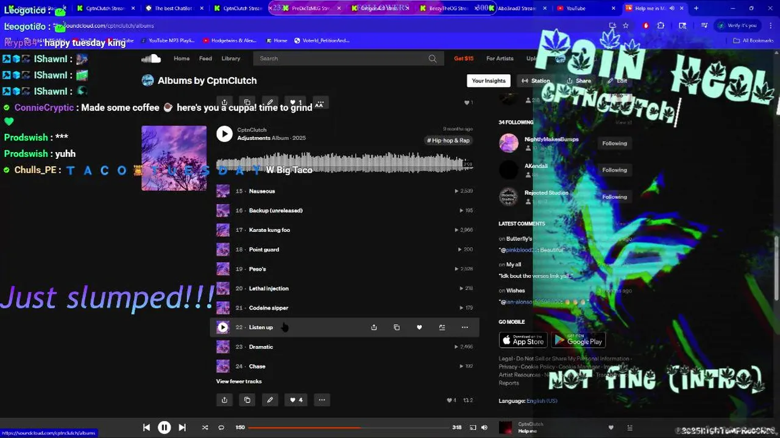780x438 pixels.
Task: Toggle shuffle in the player bar
Action: tap(205, 428)
